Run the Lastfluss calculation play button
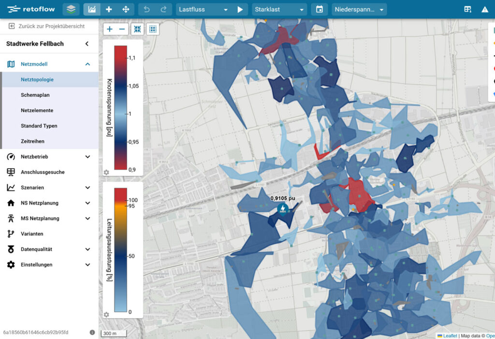The height and width of the screenshot is (339, 495). (240, 10)
